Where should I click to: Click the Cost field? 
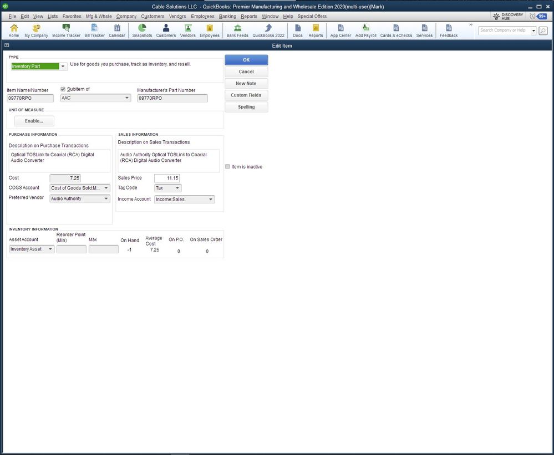(x=65, y=178)
